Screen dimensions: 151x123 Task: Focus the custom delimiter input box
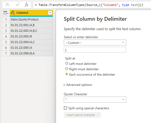pyautogui.click(x=95, y=50)
